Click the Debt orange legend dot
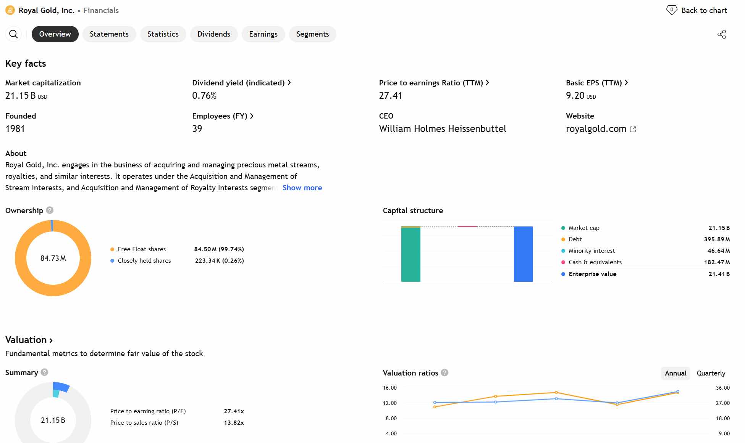745x443 pixels. click(x=563, y=239)
